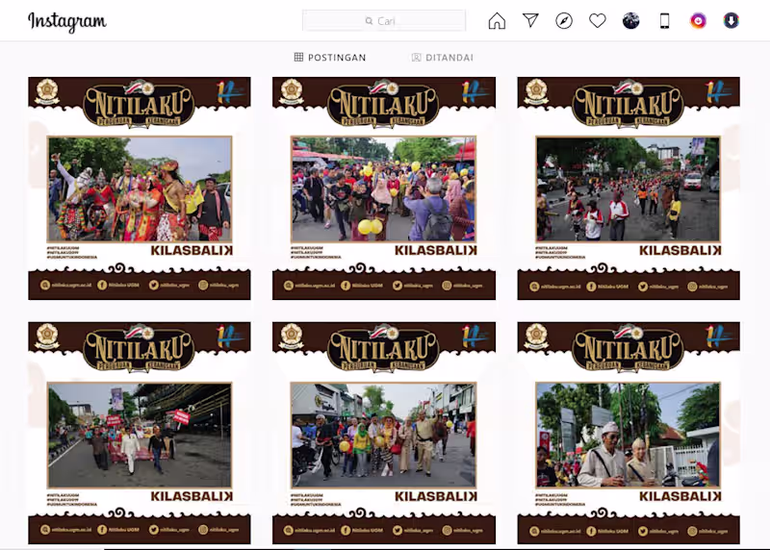Open the post showing street parade with cars
This screenshot has height=550, width=770.
[629, 188]
